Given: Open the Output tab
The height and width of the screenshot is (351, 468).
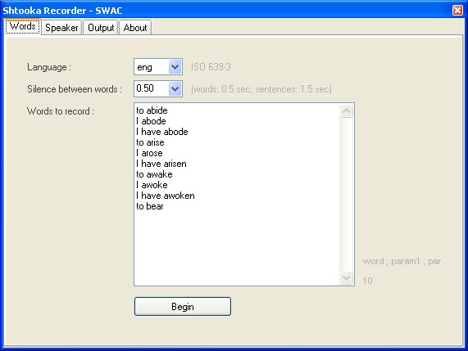Looking at the screenshot, I should click(101, 28).
